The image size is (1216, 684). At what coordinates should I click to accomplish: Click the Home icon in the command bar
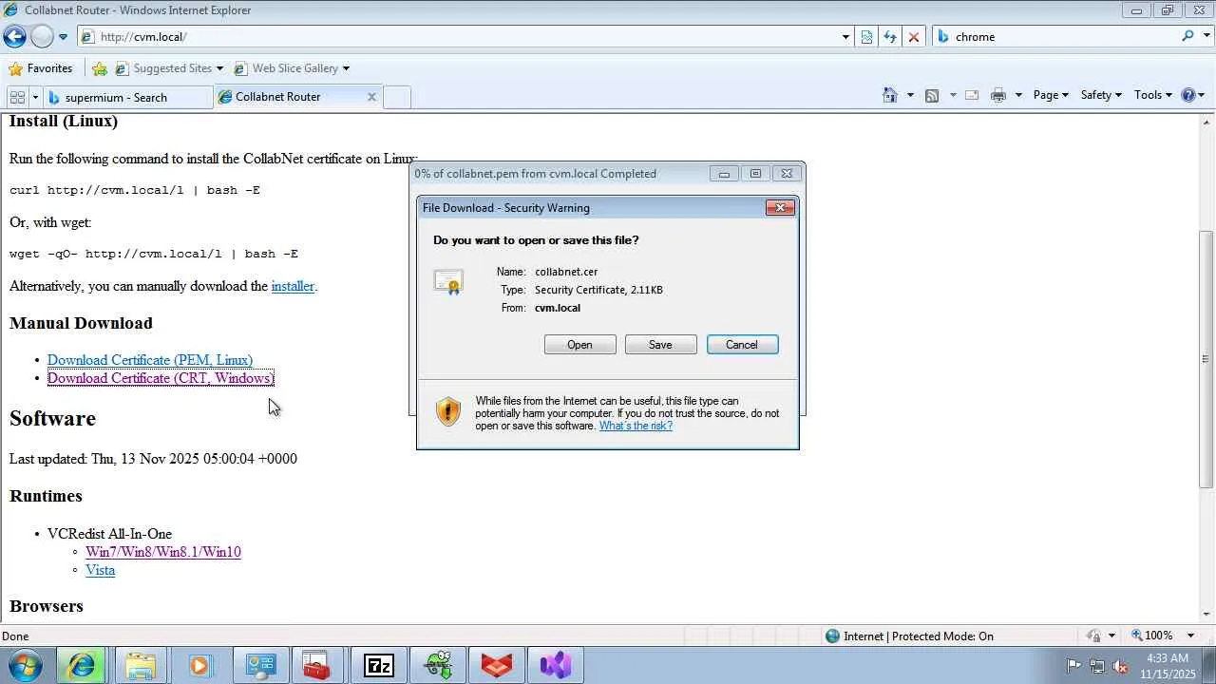point(890,95)
